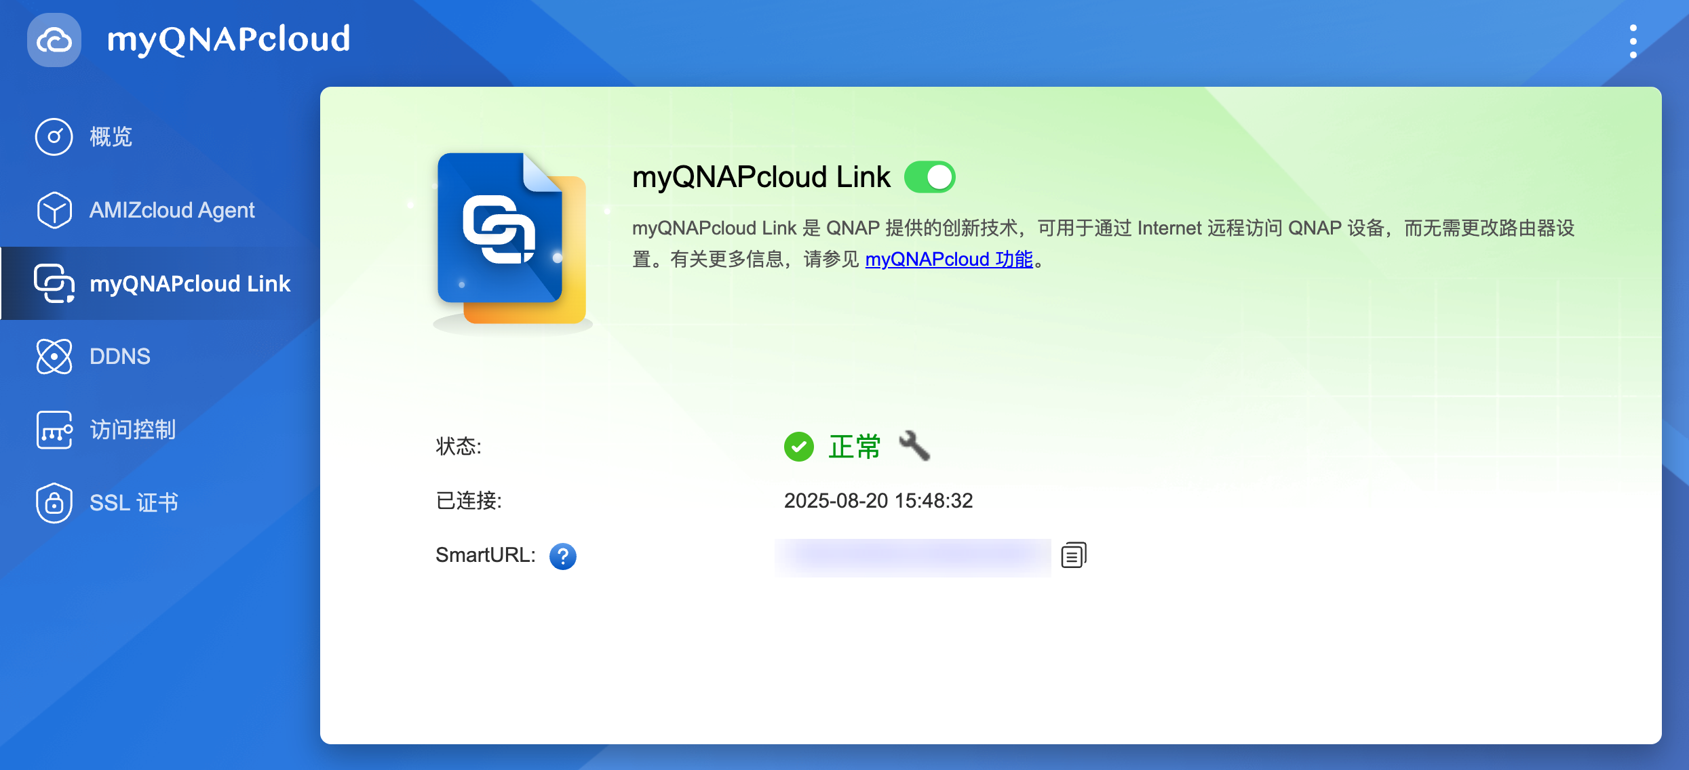Click the SSL certificate lock icon
This screenshot has height=770, width=1689.
pyautogui.click(x=54, y=503)
